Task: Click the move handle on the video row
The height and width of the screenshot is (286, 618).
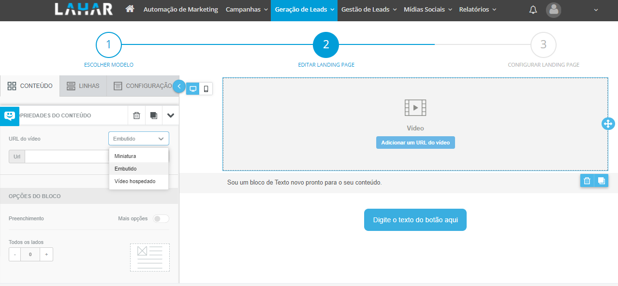Action: click(608, 124)
